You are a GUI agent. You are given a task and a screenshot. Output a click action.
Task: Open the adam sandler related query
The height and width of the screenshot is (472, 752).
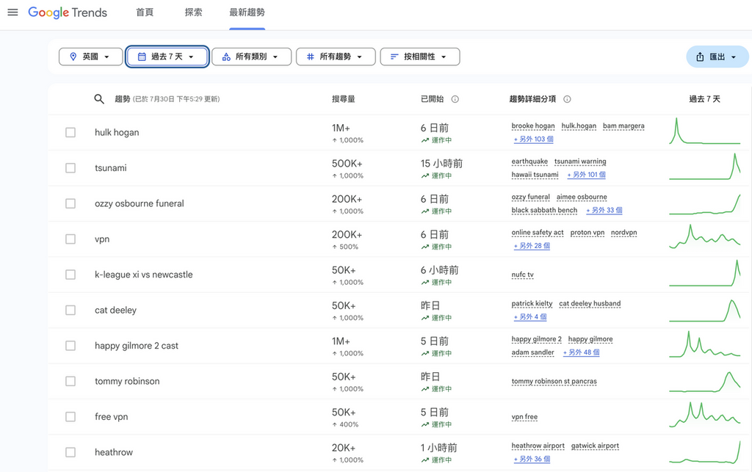point(533,352)
